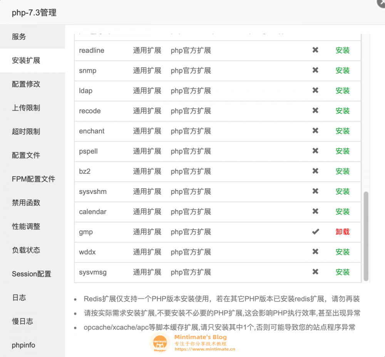Screen dimensions: 385x357
Task: Open the Session配置 section
Action: pos(32,274)
